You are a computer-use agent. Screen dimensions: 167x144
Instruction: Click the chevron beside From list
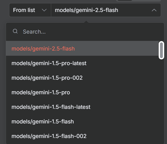[x=44, y=10]
